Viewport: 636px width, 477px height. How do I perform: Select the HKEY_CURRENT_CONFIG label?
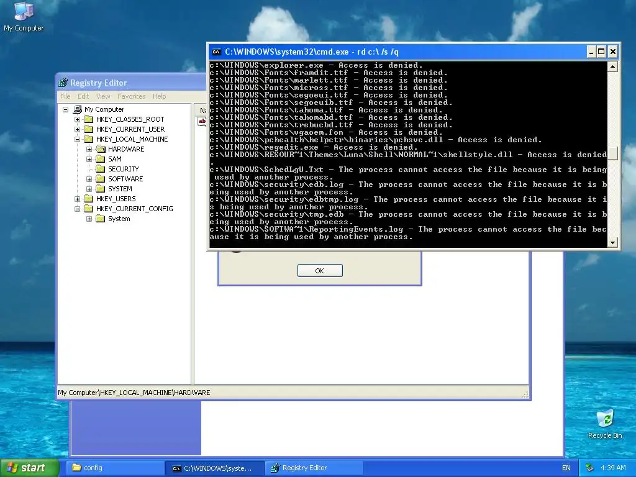(x=135, y=209)
